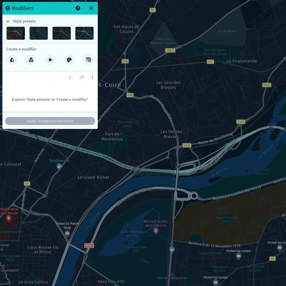The height and width of the screenshot is (286, 286).
Task: Select the third style preset thumbnail
Action: tap(61, 33)
